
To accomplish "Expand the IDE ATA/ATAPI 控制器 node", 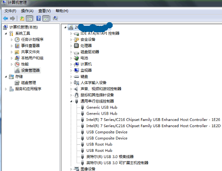I will 71,34.
